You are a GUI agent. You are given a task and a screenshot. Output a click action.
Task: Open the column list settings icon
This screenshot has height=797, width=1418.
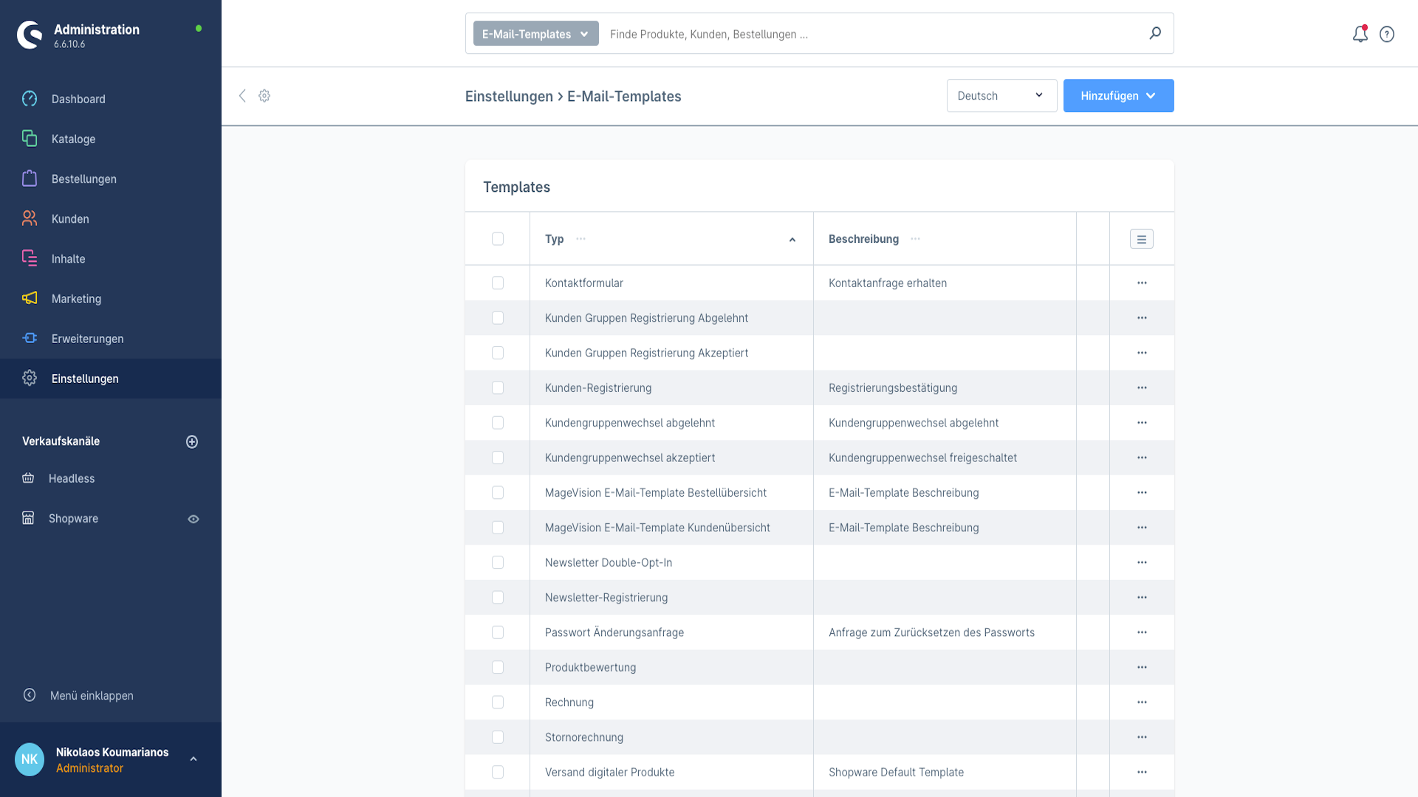tap(1141, 239)
